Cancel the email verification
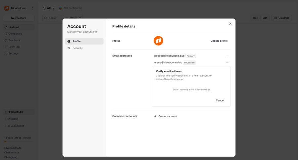 [220, 100]
